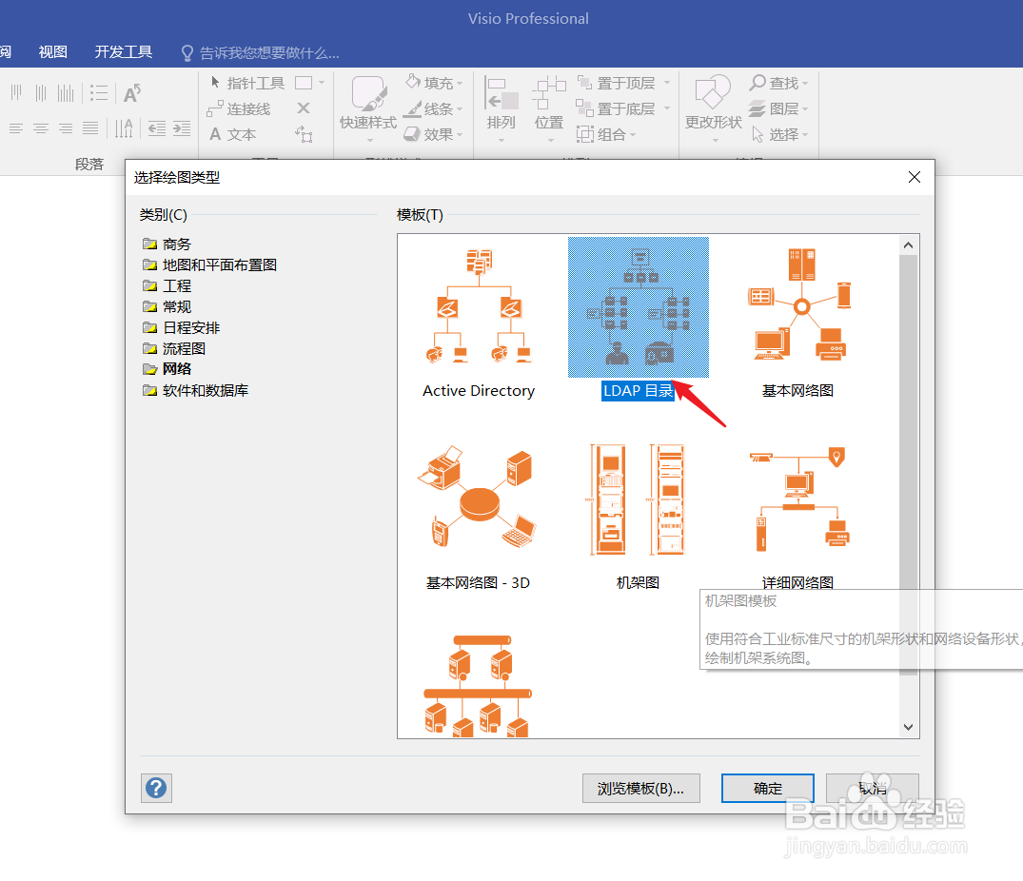Open the 软件和数据库 category folder
Screen dimensions: 1023x881
coord(196,390)
